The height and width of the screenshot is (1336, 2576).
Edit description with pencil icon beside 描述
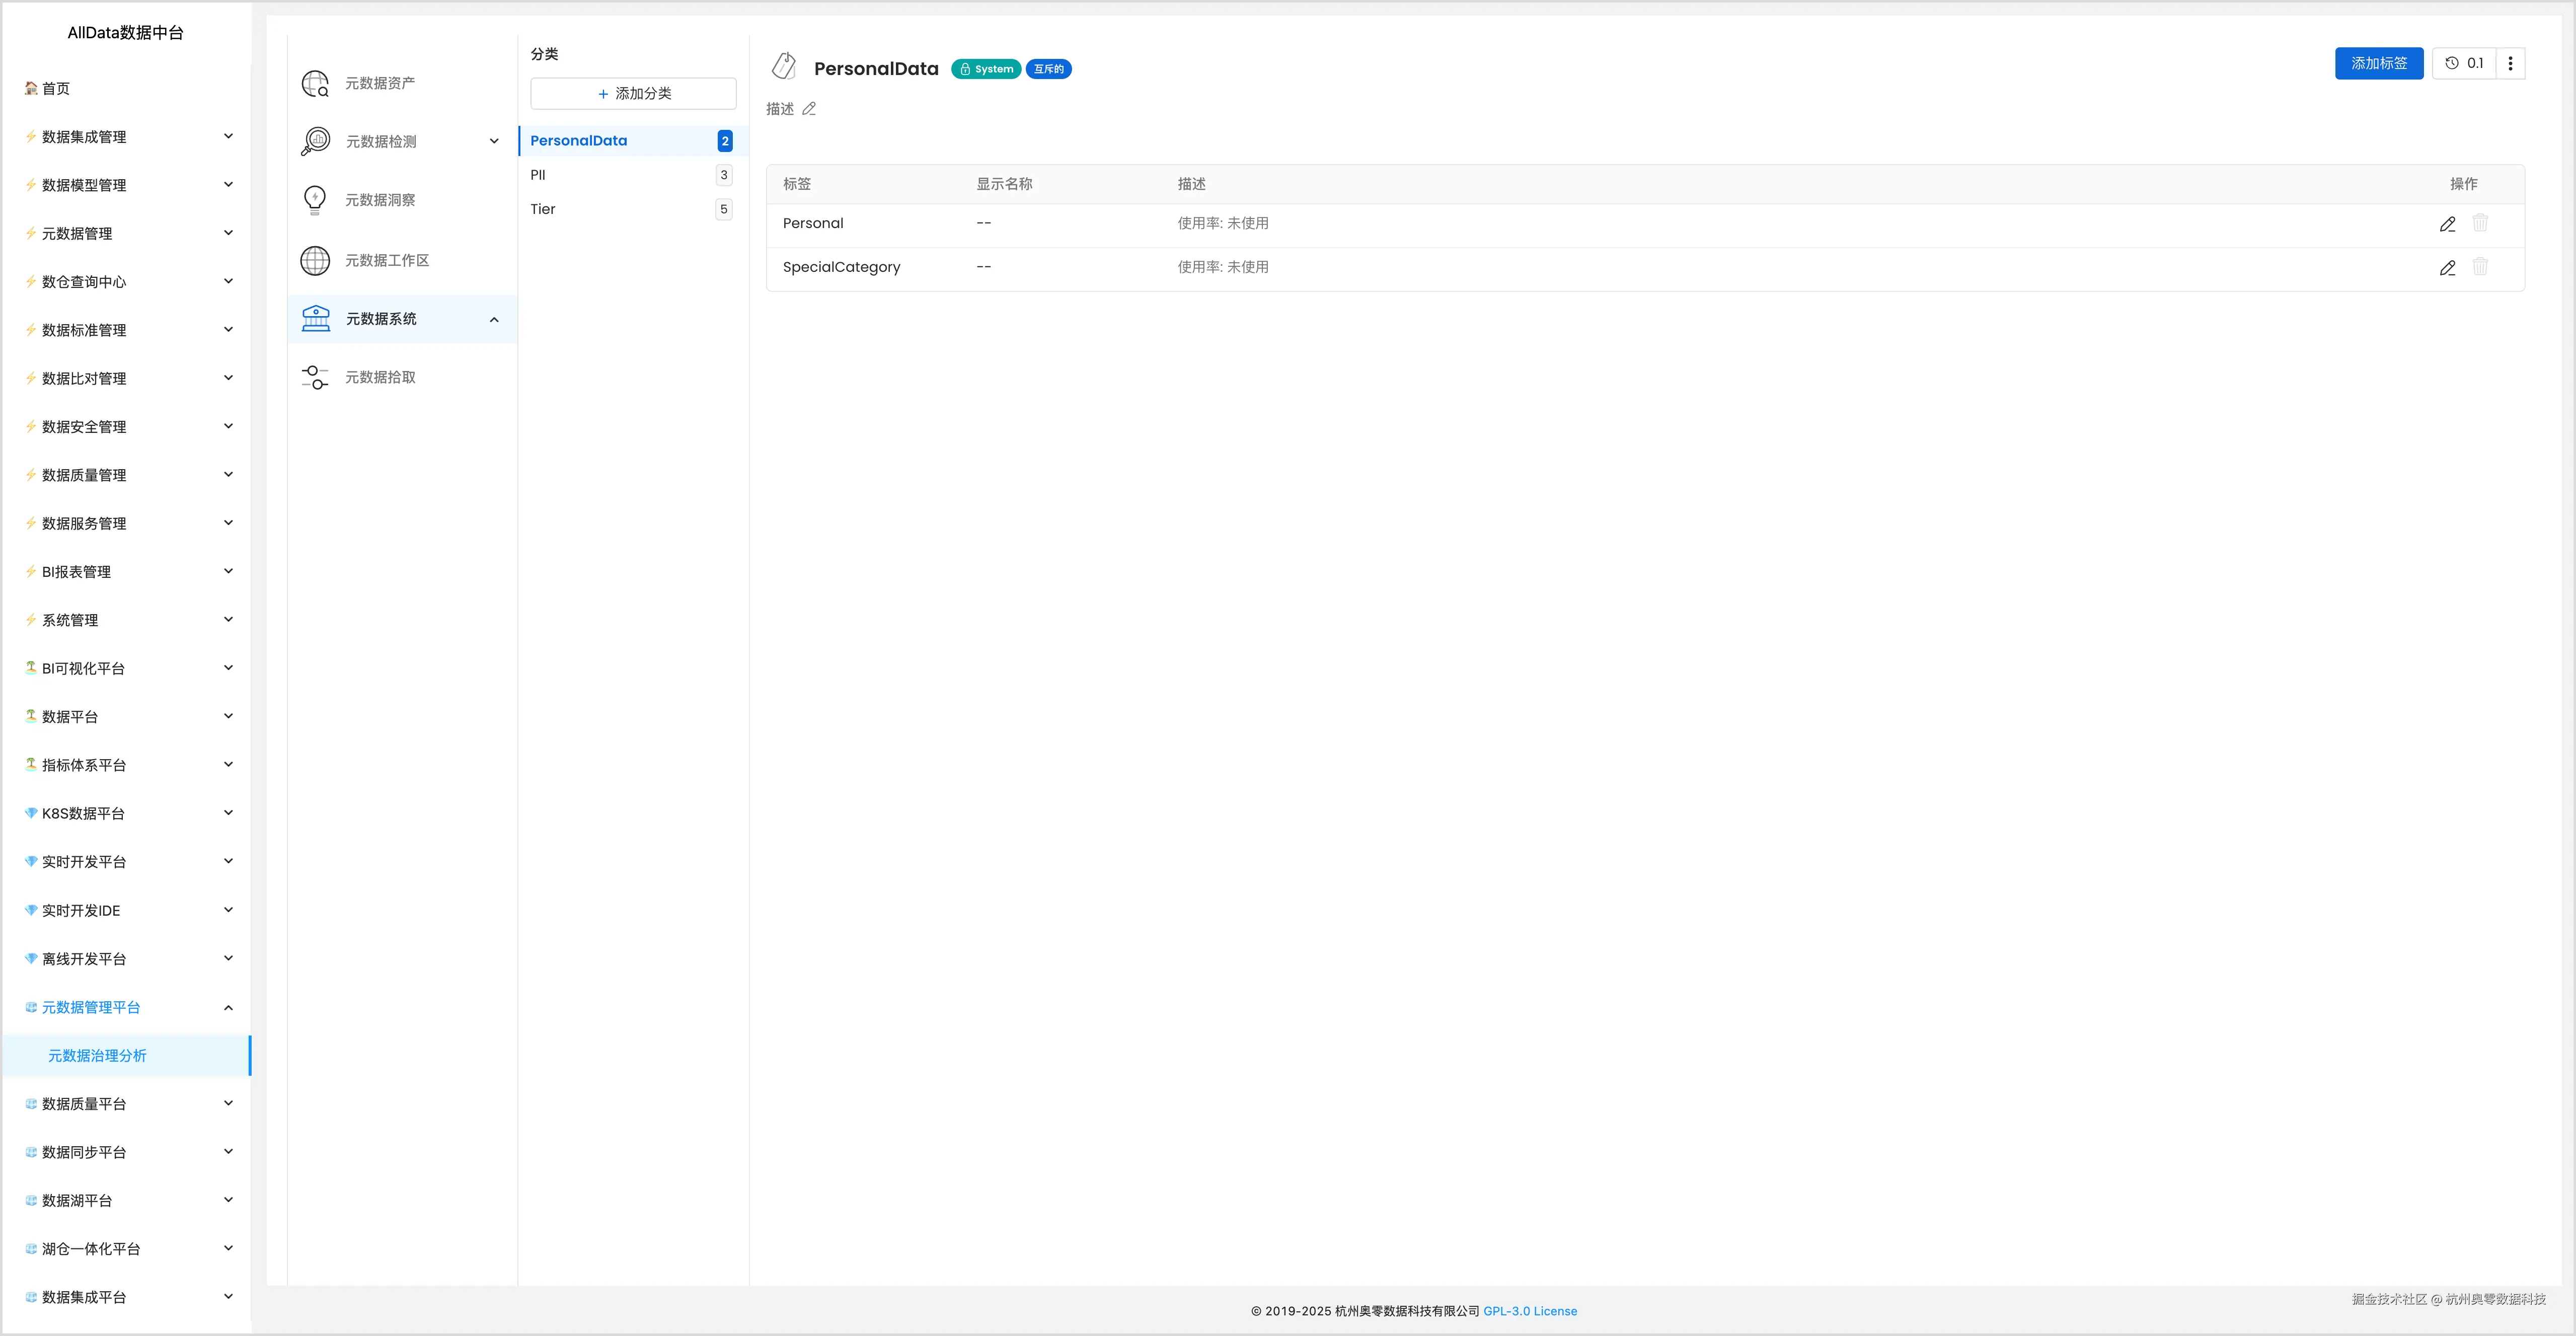pyautogui.click(x=809, y=109)
